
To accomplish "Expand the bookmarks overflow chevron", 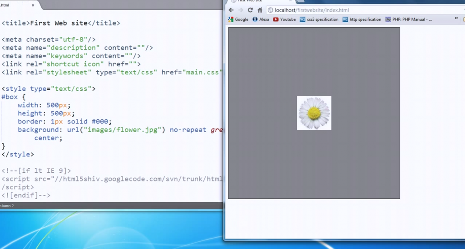I will point(456,19).
